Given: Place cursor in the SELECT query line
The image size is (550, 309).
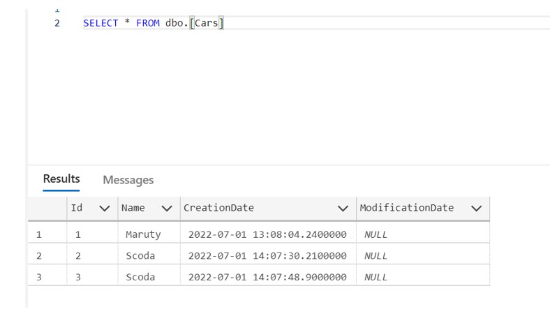Looking at the screenshot, I should tap(153, 23).
